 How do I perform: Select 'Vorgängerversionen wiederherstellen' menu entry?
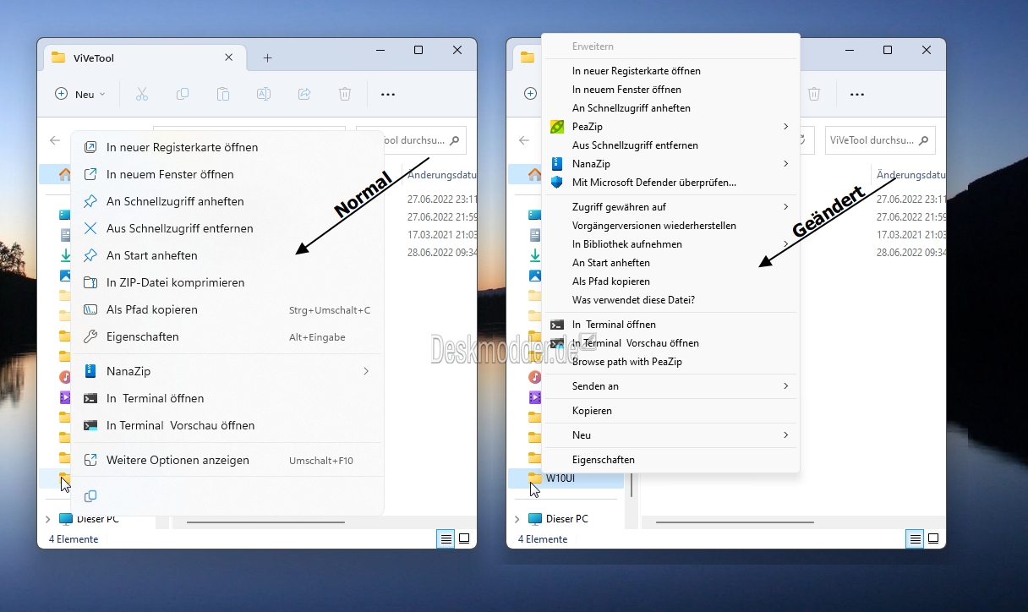pos(671,226)
